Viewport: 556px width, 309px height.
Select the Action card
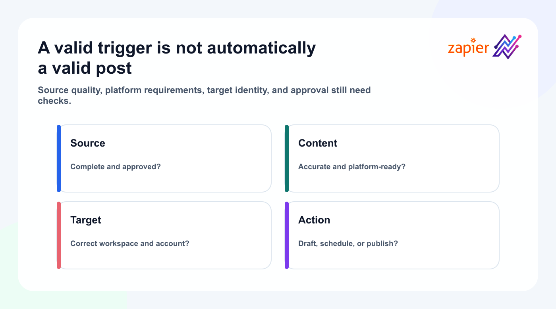tap(392, 235)
